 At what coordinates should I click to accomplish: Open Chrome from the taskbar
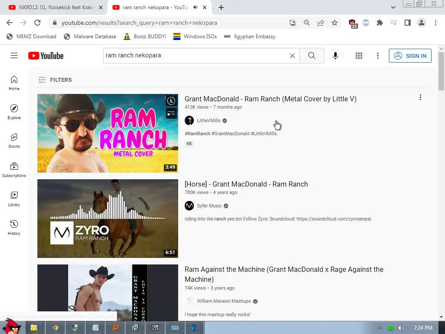click(55, 328)
